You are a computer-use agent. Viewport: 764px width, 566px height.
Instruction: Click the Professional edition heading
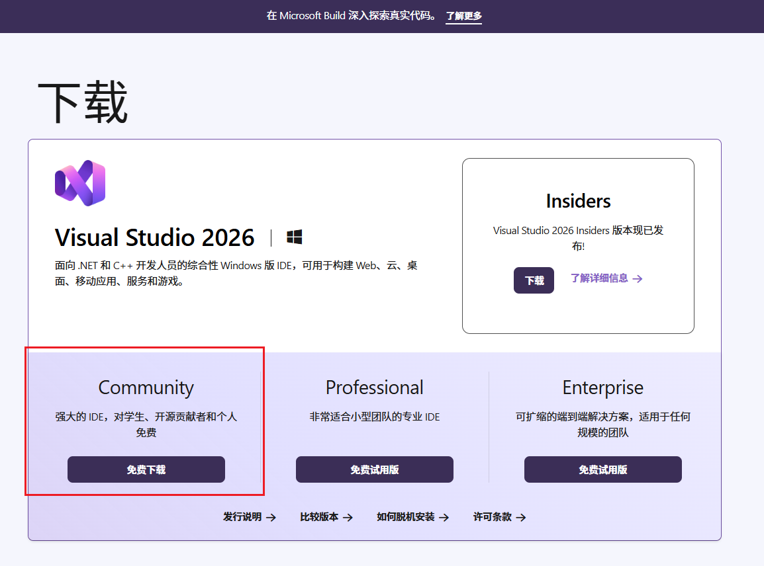(x=375, y=388)
